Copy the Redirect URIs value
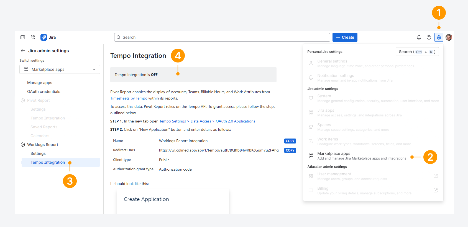 290,150
